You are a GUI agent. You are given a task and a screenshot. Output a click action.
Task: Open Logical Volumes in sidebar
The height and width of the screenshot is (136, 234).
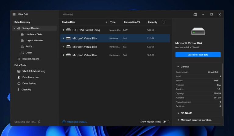pyautogui.click(x=34, y=40)
